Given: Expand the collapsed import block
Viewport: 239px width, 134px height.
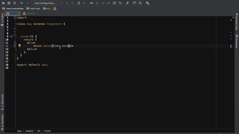Looking at the screenshot, I should pos(15,18).
